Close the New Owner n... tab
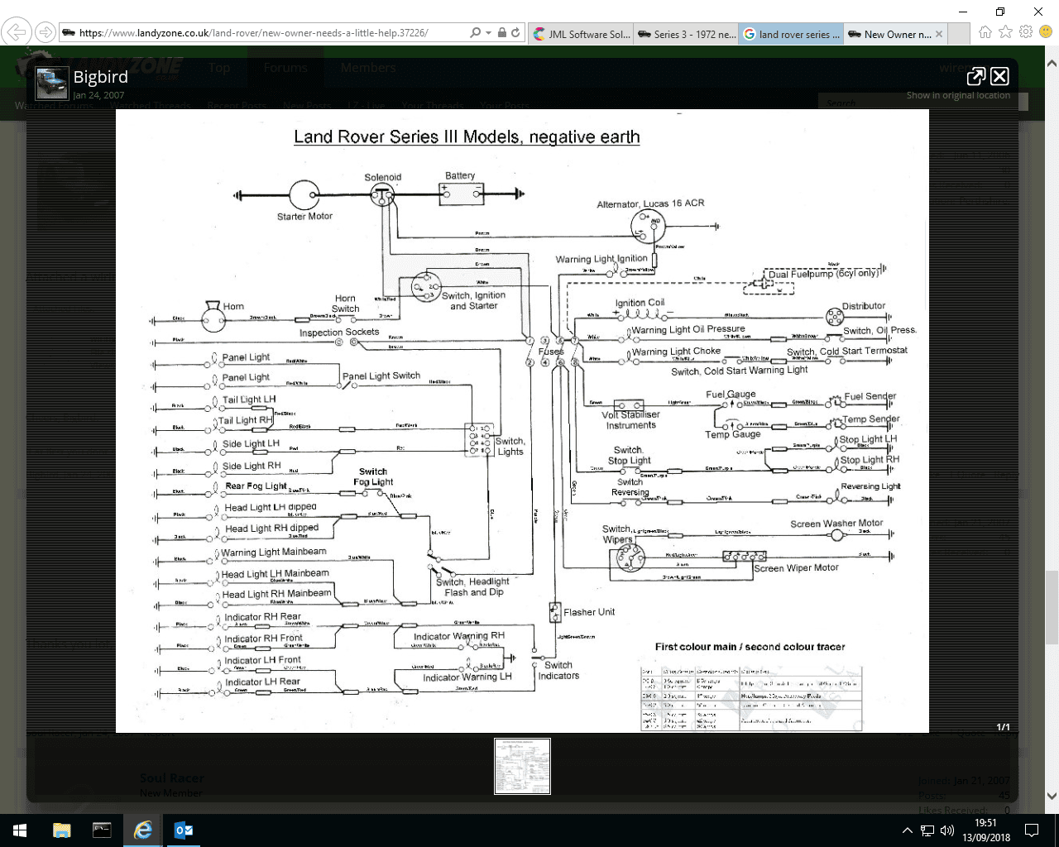The image size is (1059, 847). [939, 34]
